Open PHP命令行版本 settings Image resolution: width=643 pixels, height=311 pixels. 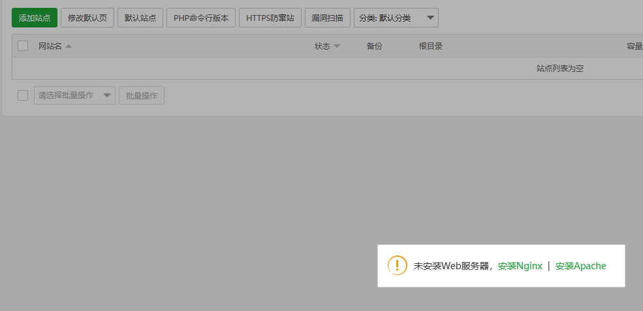[201, 18]
